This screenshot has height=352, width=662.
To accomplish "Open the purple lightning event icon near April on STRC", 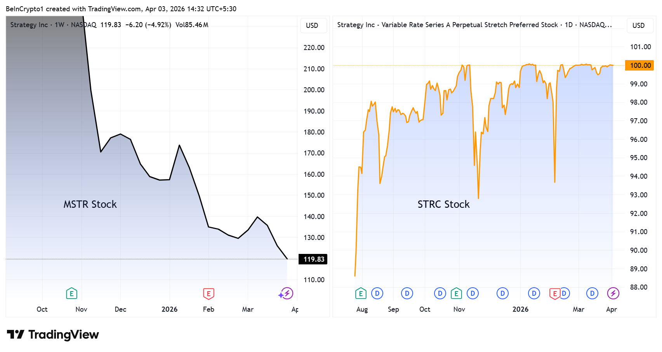I will 613,293.
